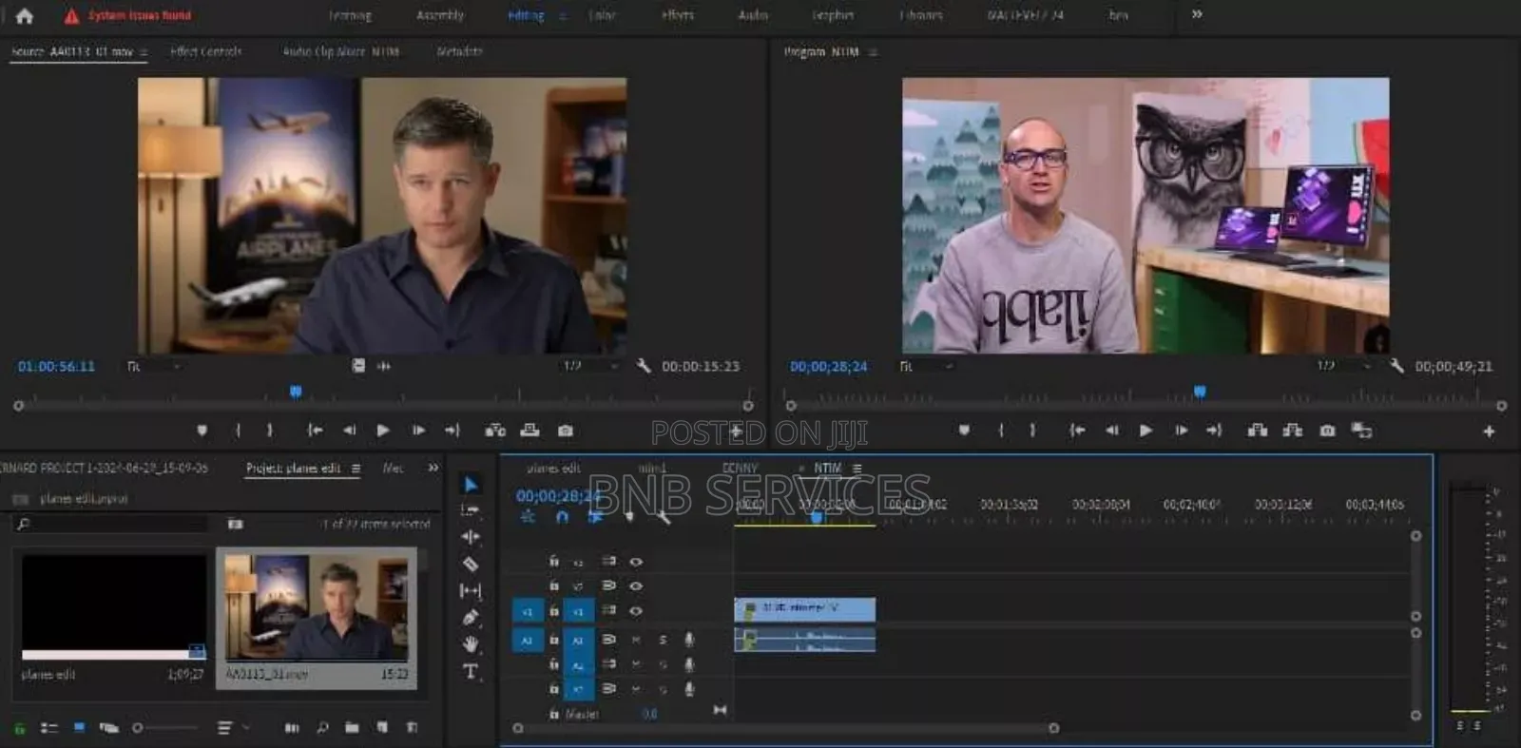The height and width of the screenshot is (748, 1521).
Task: Select the AA0113_01.mov thumbnail in Project panel
Action: click(317, 606)
